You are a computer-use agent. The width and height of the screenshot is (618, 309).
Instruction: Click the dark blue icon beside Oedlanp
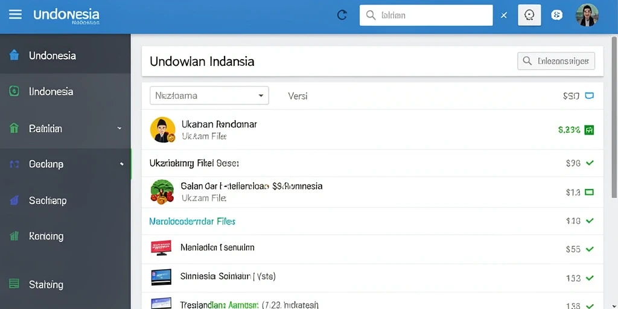[14, 164]
